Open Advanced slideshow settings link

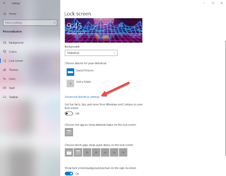pos(82,97)
